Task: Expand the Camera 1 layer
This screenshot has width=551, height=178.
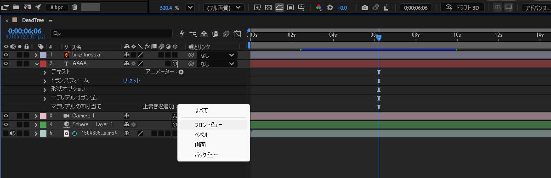Action: click(x=36, y=116)
